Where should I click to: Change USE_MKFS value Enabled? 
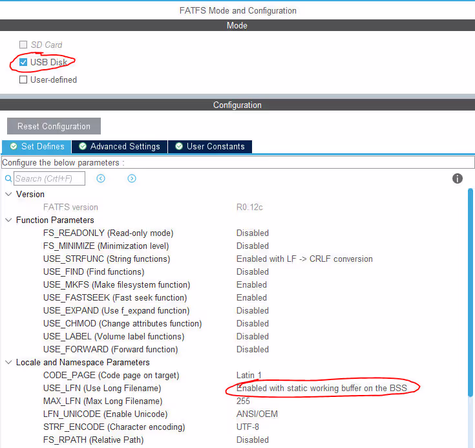tap(252, 285)
